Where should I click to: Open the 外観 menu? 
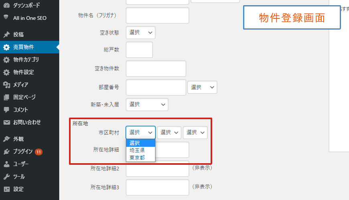18,139
